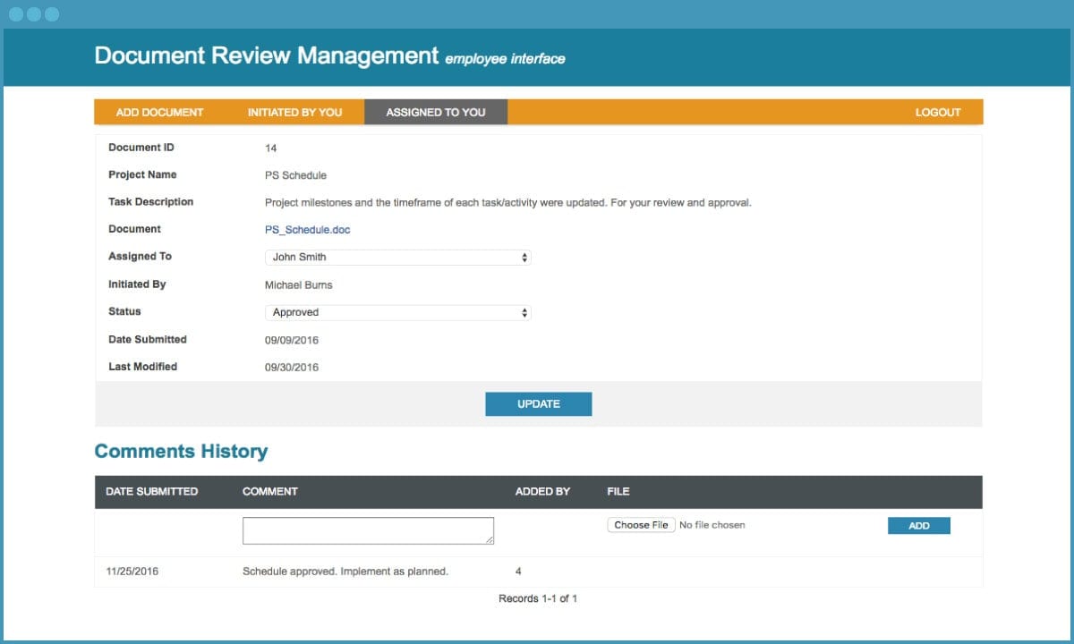This screenshot has width=1074, height=644.
Task: Switch to the ADD DOCUMENT tab
Action: tap(158, 112)
